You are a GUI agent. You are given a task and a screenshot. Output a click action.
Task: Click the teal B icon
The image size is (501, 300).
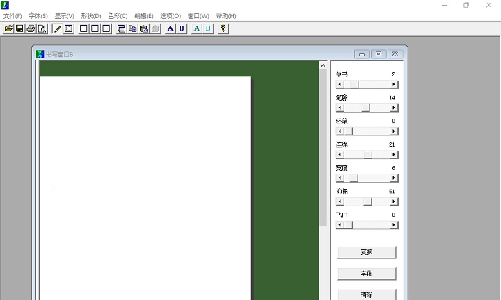207,28
